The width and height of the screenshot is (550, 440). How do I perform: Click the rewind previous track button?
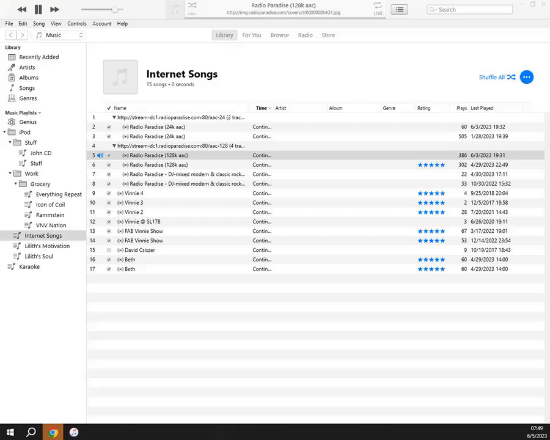click(22, 10)
